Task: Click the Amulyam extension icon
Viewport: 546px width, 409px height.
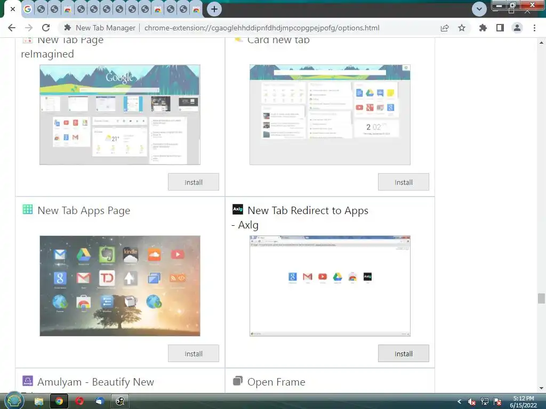Action: tap(28, 381)
